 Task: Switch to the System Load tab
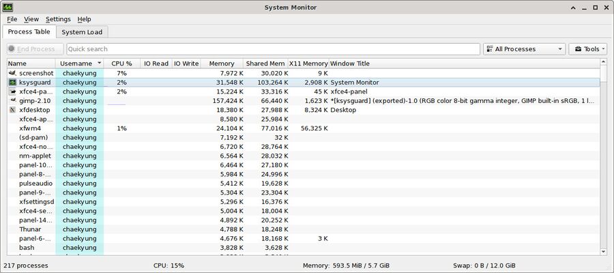click(82, 32)
